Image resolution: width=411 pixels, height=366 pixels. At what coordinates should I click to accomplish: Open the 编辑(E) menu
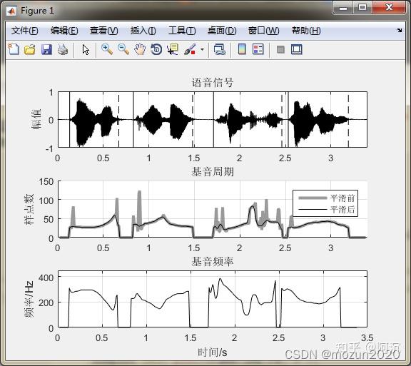click(64, 31)
